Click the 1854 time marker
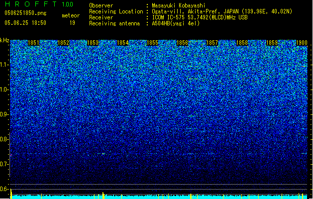Image resolution: width=313 pixels, height=199 pixels. [122, 43]
